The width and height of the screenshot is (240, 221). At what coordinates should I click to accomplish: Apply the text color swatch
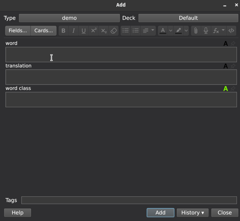coord(163,31)
